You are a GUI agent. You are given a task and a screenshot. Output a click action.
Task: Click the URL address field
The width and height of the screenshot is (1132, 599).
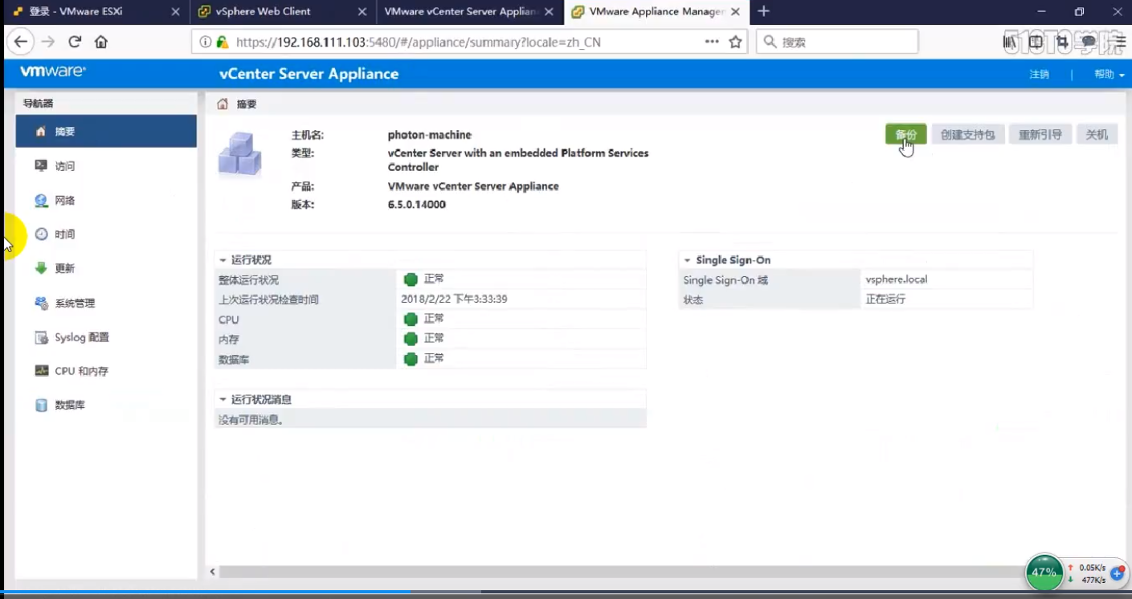pos(468,42)
